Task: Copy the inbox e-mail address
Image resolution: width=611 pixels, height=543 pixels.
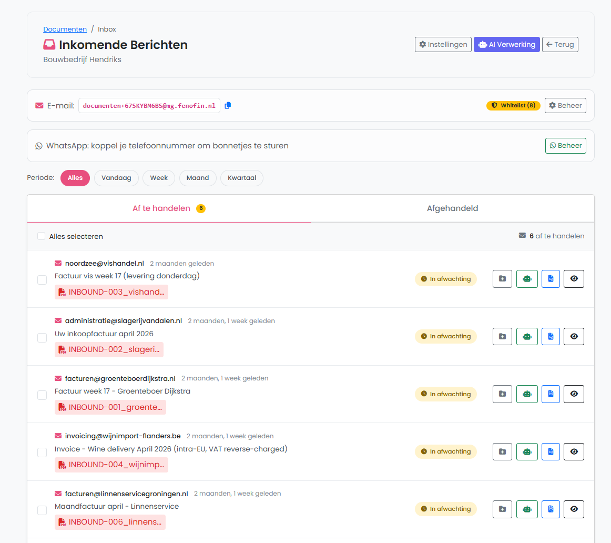Action: (228, 105)
